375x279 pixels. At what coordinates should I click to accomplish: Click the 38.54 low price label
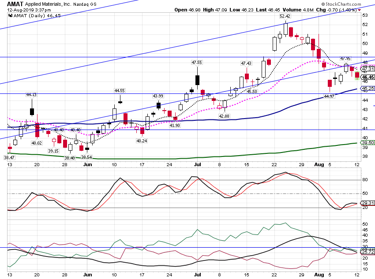pyautogui.click(x=86, y=157)
